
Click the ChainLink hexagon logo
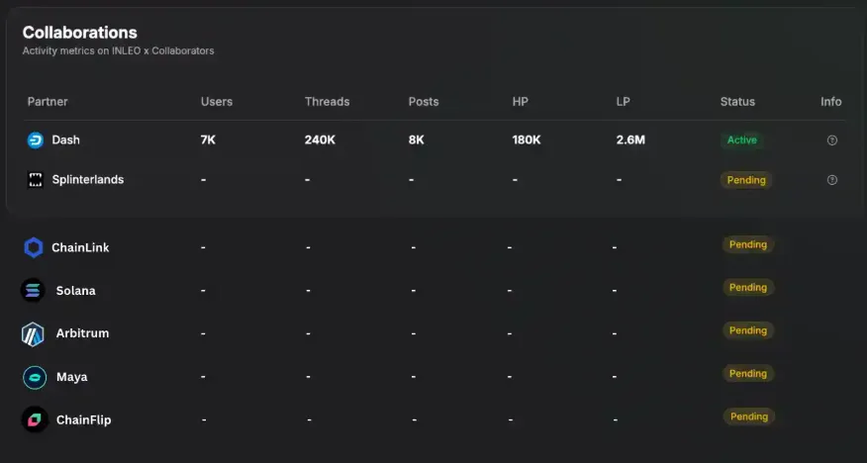point(34,247)
